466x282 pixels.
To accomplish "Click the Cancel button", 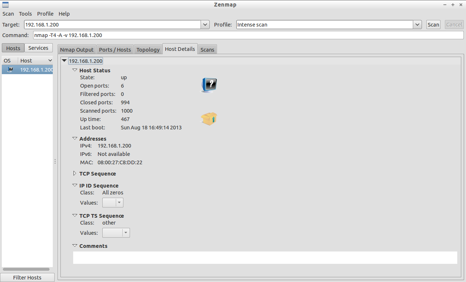I will tap(454, 25).
